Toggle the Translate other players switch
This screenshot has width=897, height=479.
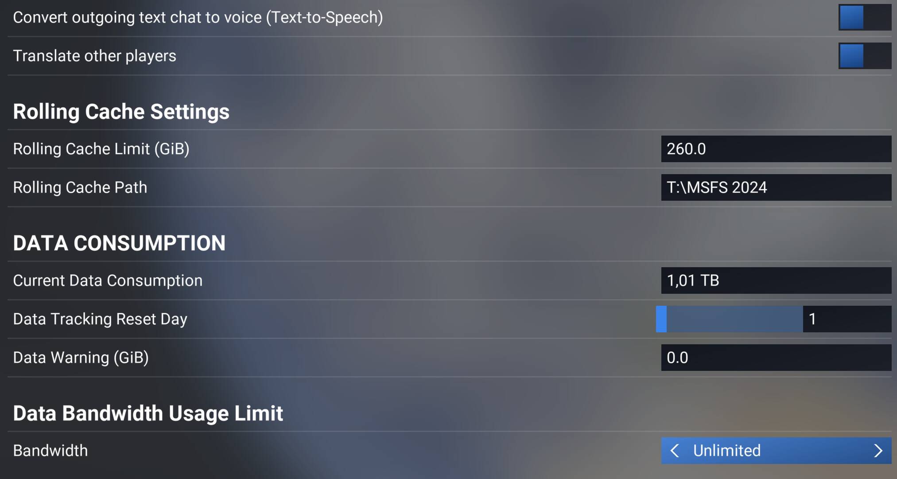[x=864, y=56]
